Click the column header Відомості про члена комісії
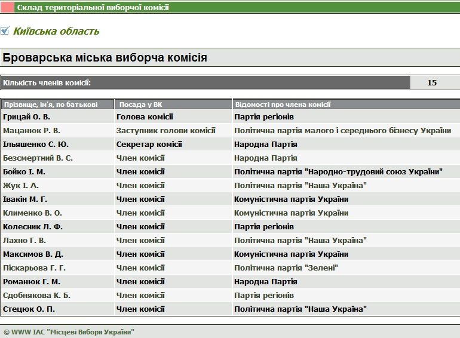 (283, 105)
